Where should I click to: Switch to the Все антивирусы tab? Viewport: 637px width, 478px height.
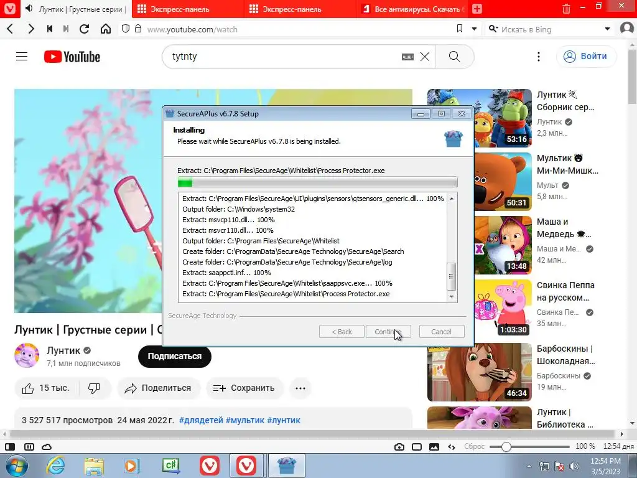412,9
